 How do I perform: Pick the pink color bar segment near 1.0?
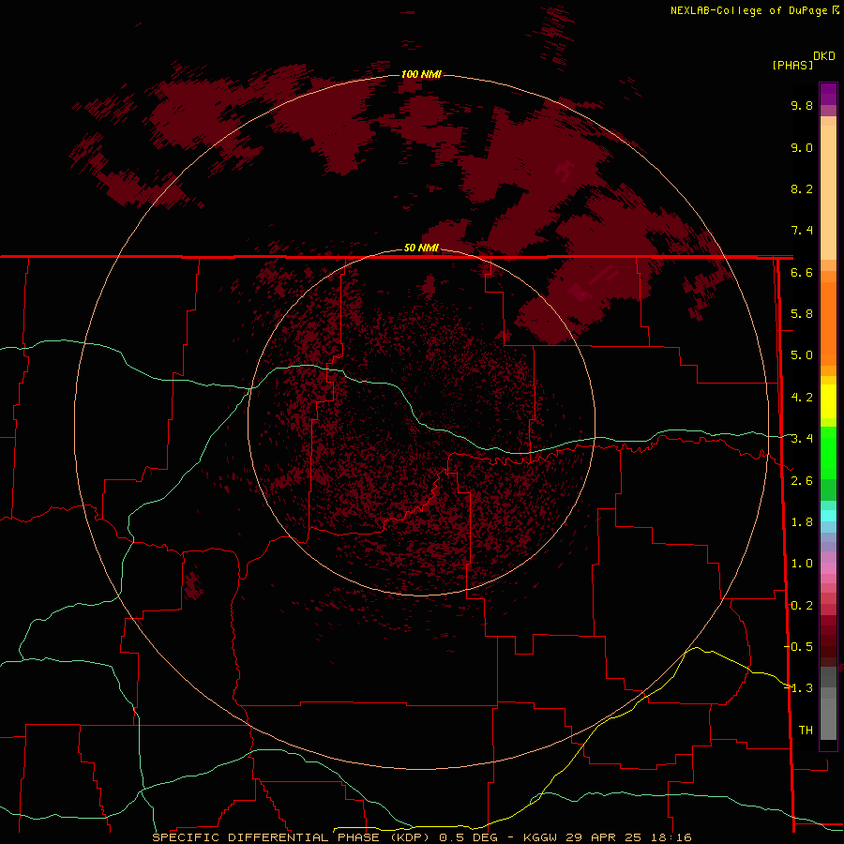(828, 568)
